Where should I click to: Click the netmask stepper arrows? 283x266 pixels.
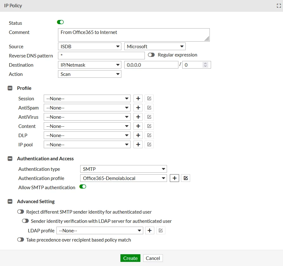click(205, 65)
